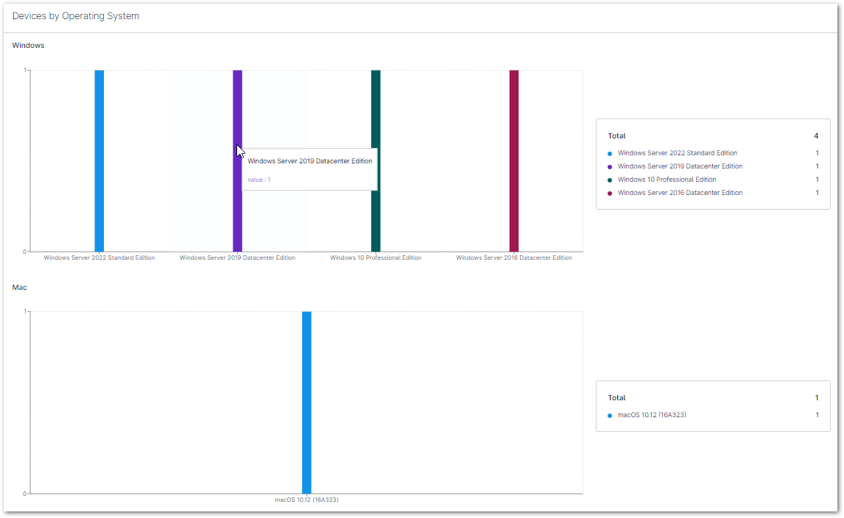Click the Windows Server 2019 tooltip box
Screen dimensions: 844x518
(x=309, y=169)
